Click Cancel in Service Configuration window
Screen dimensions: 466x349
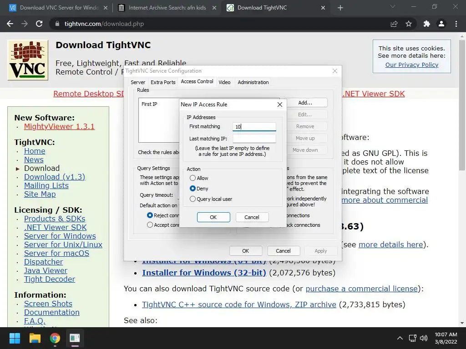click(x=283, y=251)
